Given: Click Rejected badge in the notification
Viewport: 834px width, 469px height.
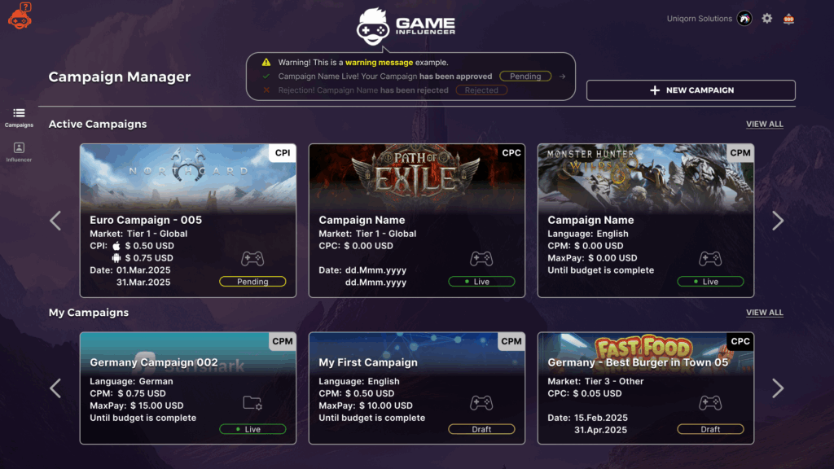Looking at the screenshot, I should 481,90.
